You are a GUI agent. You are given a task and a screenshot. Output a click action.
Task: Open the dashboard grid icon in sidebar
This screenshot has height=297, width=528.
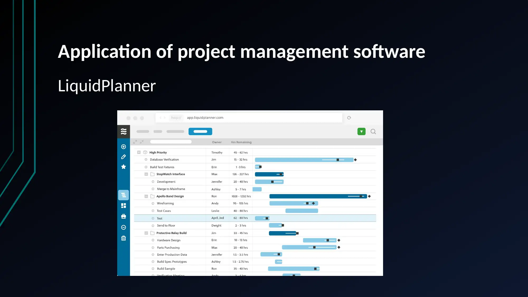(123, 205)
